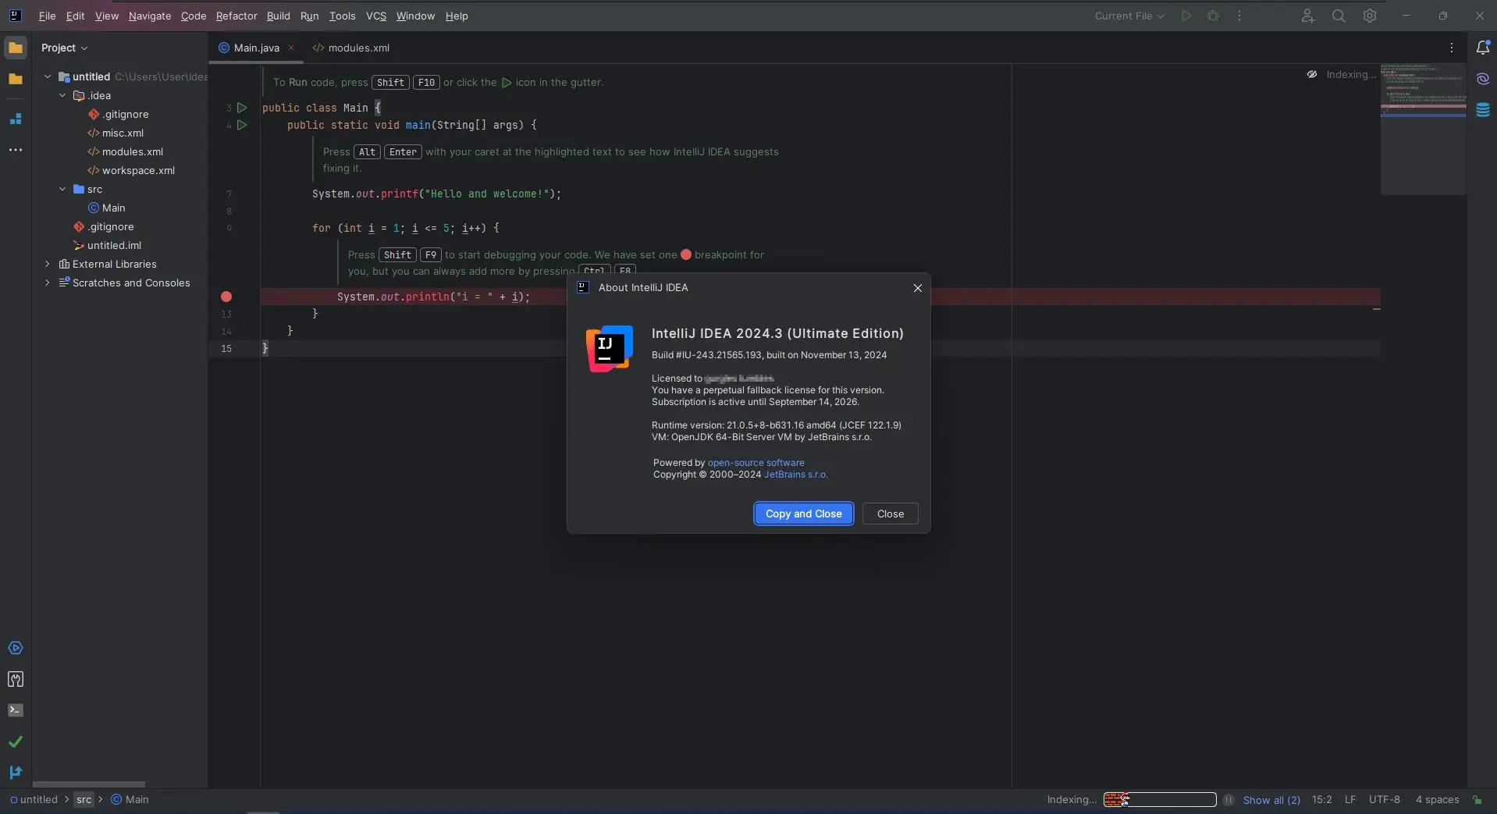Click the Copy and Close button
Image resolution: width=1497 pixels, height=814 pixels.
(803, 514)
